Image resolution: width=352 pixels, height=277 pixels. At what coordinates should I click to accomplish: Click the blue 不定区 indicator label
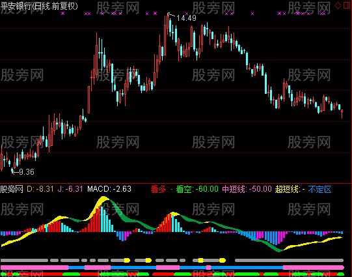pyautogui.click(x=319, y=189)
